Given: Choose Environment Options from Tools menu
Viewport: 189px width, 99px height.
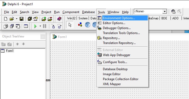Looking at the screenshot, I should 123,18.
